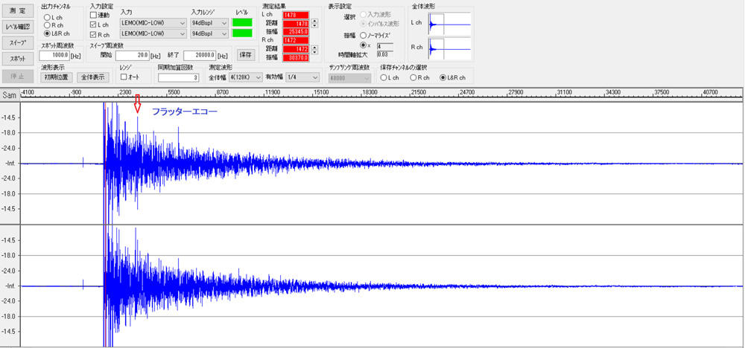Image resolution: width=745 pixels, height=348 pixels.
Task: Select ノーマライズ amplitude radio option
Action: point(363,35)
